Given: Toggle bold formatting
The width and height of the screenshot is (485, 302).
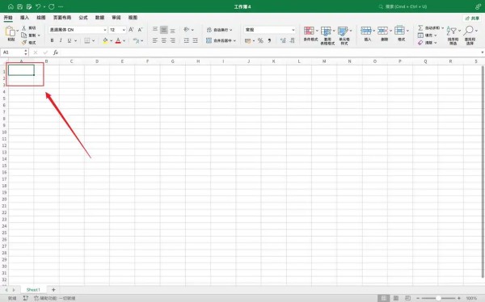Looking at the screenshot, I should click(x=52, y=40).
